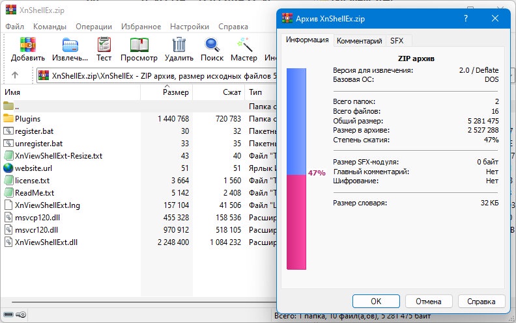Click the help question mark in dialog title
Screen dimensions: 516x323
[466, 18]
